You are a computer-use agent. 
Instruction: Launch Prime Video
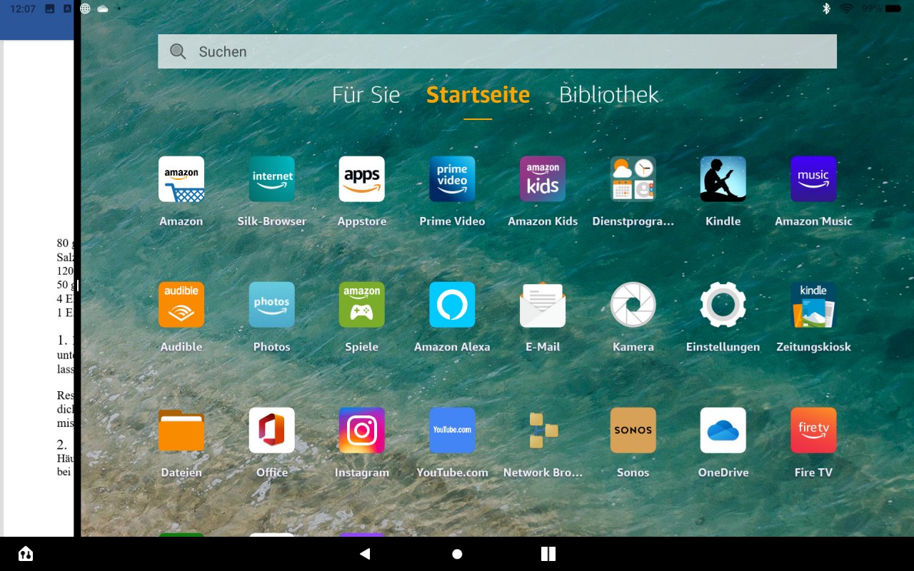[x=452, y=179]
